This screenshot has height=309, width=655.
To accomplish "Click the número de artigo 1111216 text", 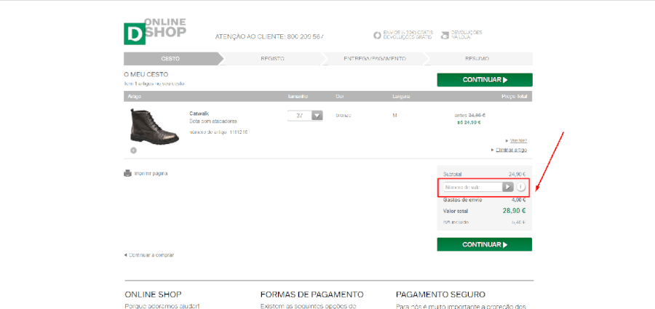I will pos(218,132).
